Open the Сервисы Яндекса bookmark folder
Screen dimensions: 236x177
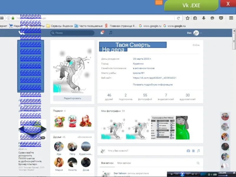60,26
